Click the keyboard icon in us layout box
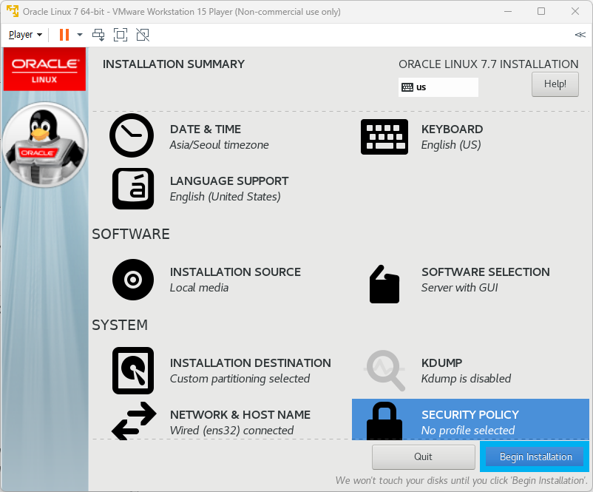 pos(407,87)
